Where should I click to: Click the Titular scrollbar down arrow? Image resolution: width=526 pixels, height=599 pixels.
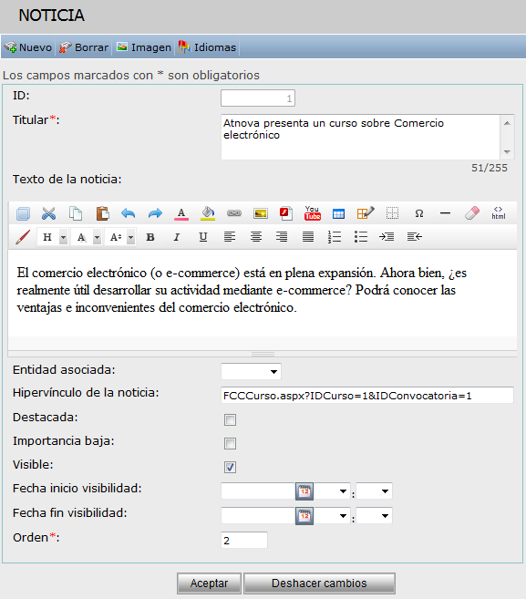(x=507, y=151)
